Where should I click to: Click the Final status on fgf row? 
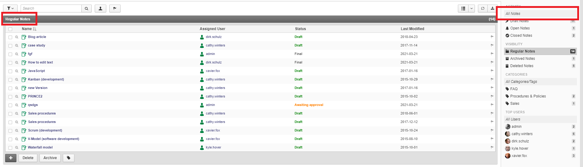coord(298,54)
